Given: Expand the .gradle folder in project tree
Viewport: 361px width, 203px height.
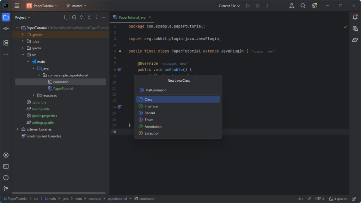Looking at the screenshot, I should coord(23,35).
